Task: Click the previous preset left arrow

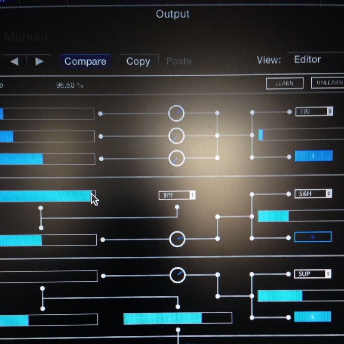Action: click(x=14, y=61)
